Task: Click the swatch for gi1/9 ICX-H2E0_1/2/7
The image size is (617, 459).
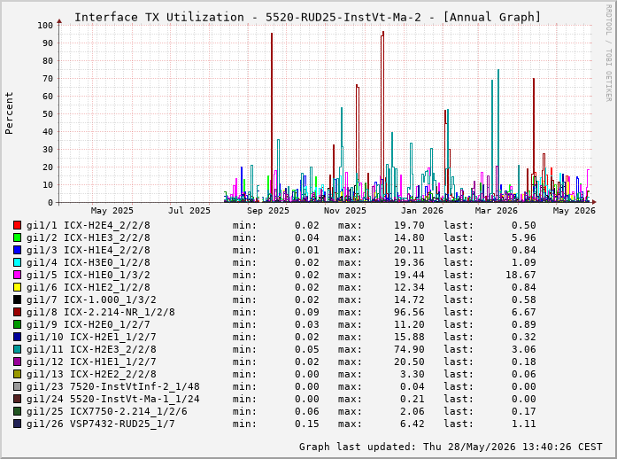Action: click(x=17, y=324)
